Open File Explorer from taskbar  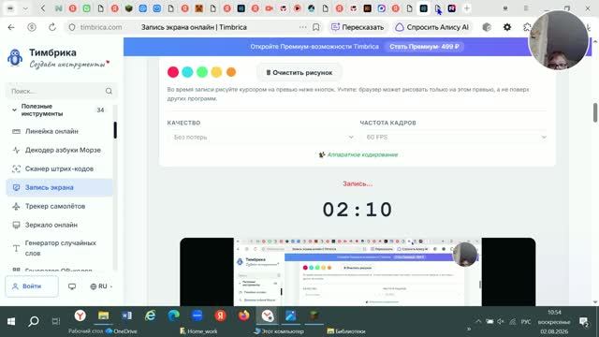[x=103, y=315]
